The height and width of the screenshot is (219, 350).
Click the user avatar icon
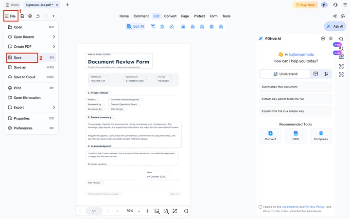[324, 5]
